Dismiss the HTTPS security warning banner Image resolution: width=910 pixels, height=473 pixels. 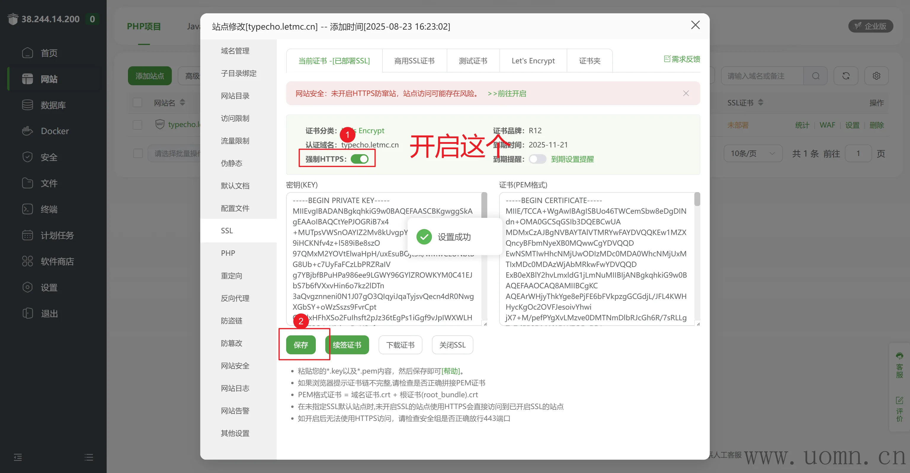[686, 93]
